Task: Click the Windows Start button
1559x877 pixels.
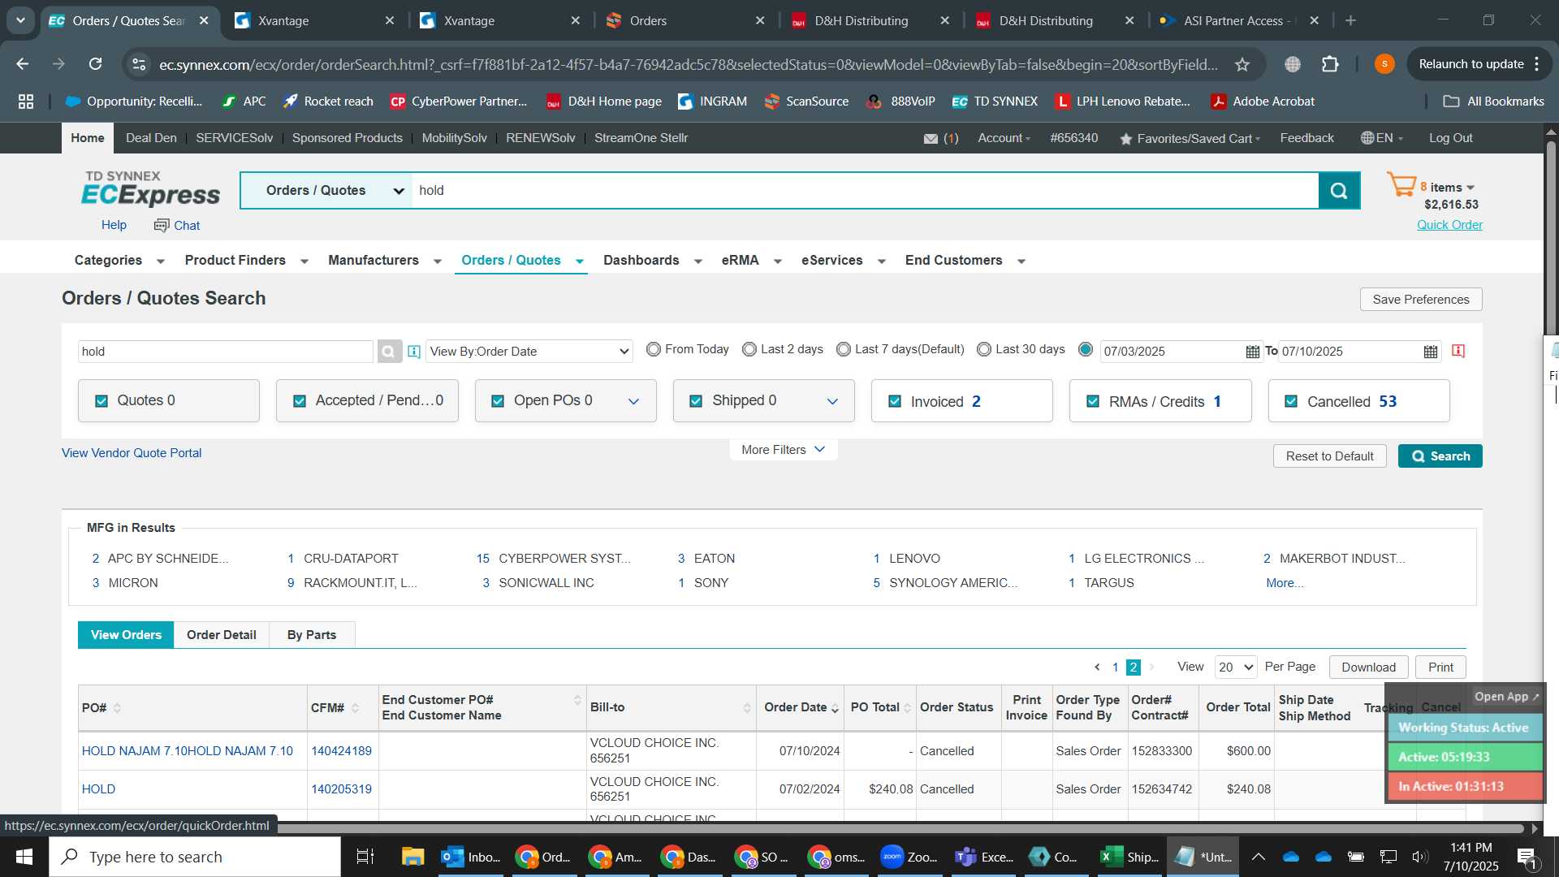Action: pyautogui.click(x=24, y=857)
